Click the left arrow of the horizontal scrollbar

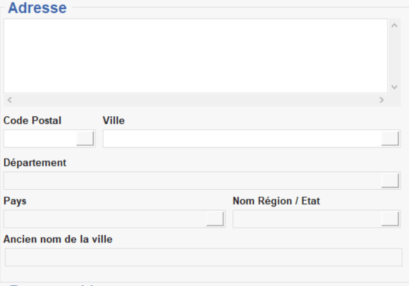pyautogui.click(x=10, y=99)
